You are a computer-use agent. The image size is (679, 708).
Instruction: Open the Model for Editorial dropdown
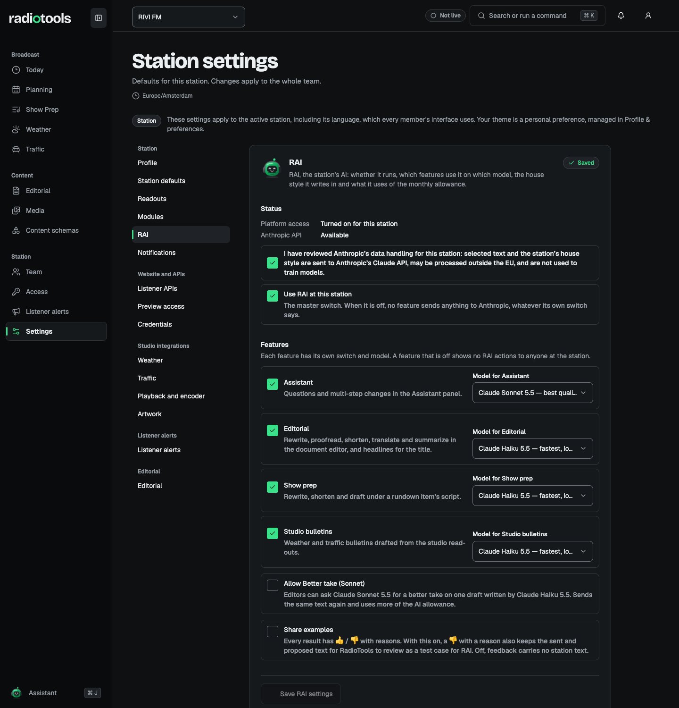(533, 448)
